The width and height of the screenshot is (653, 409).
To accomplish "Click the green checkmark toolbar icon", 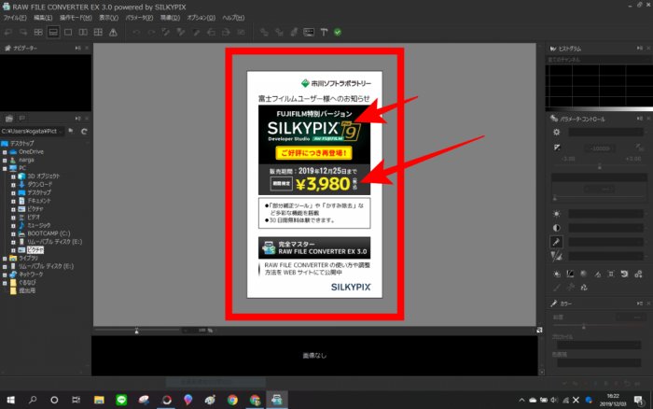I will pyautogui.click(x=338, y=32).
